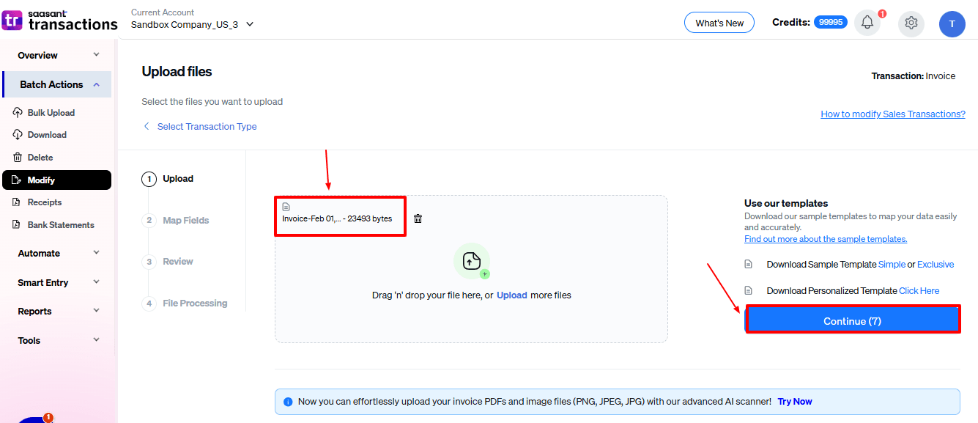Screen dimensions: 978x423
Task: Open the notifications bell
Action: click(x=867, y=23)
